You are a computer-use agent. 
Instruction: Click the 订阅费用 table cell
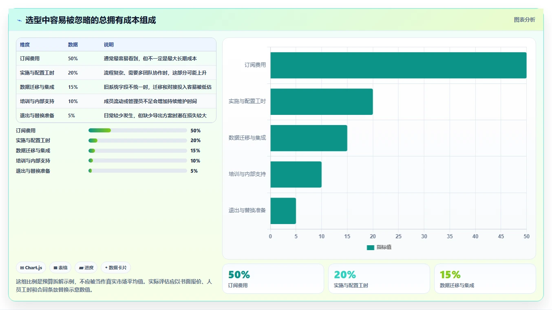[30, 59]
